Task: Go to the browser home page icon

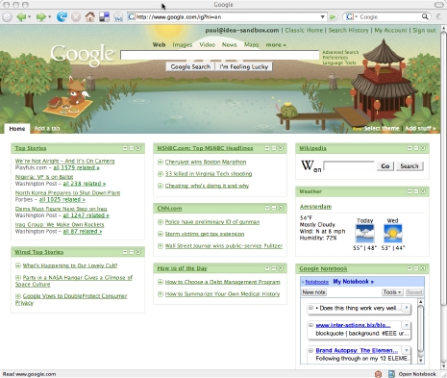Action: pos(90,16)
